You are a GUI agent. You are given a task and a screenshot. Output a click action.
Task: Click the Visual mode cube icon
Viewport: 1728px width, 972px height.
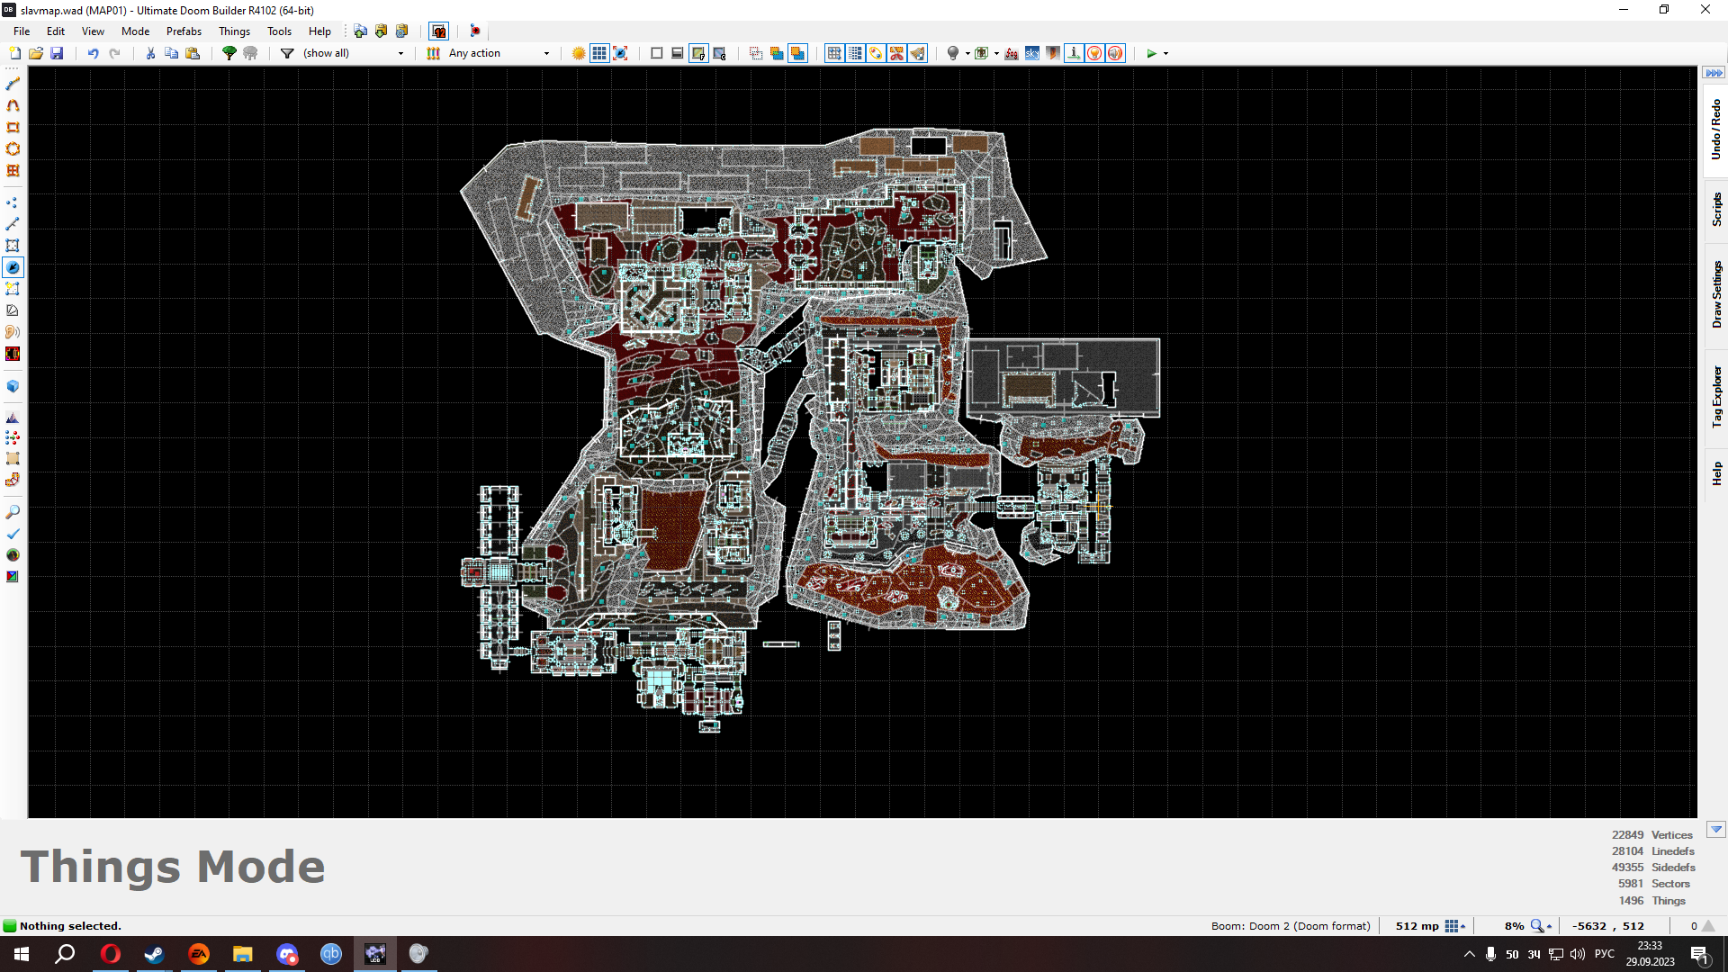[13, 386]
